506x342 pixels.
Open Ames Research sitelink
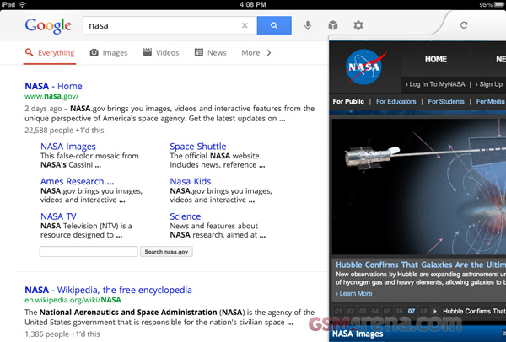pyautogui.click(x=77, y=181)
